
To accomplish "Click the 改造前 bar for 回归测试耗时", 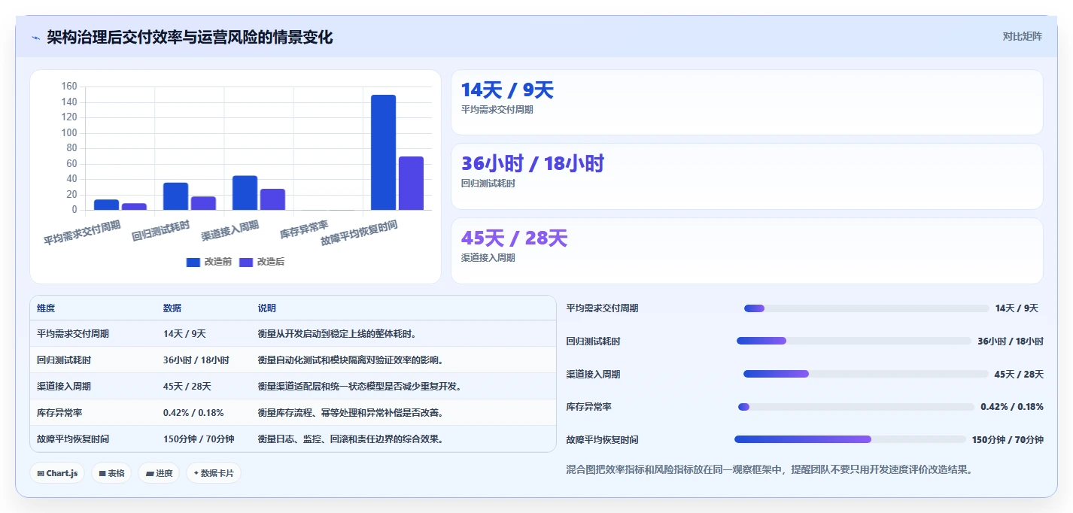I will point(175,196).
